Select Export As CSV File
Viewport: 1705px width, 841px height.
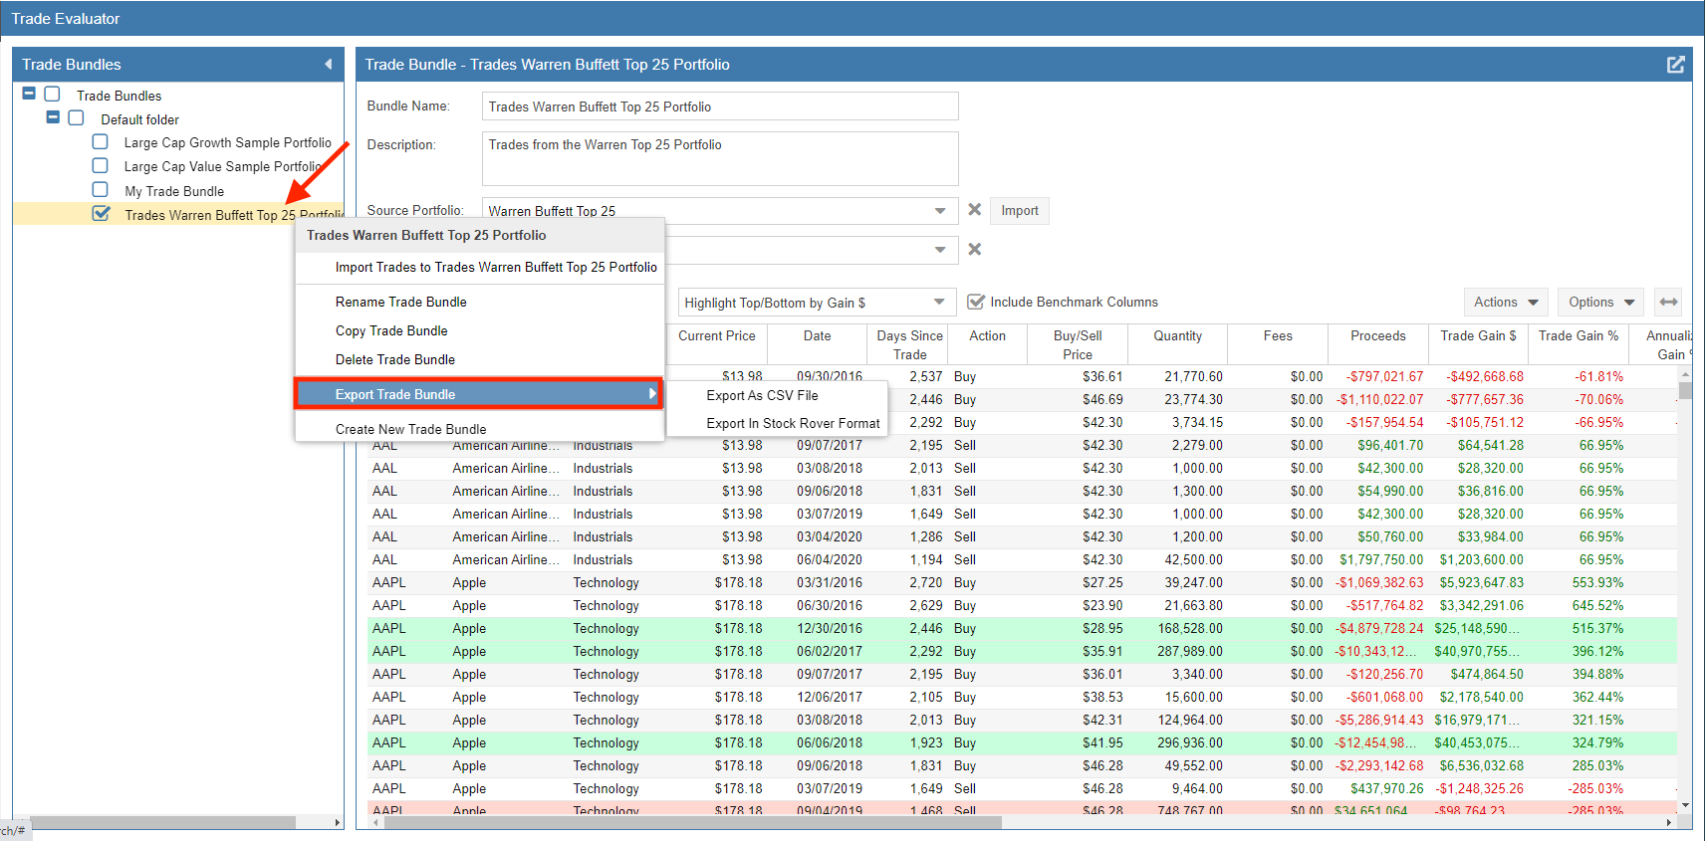[x=778, y=395]
